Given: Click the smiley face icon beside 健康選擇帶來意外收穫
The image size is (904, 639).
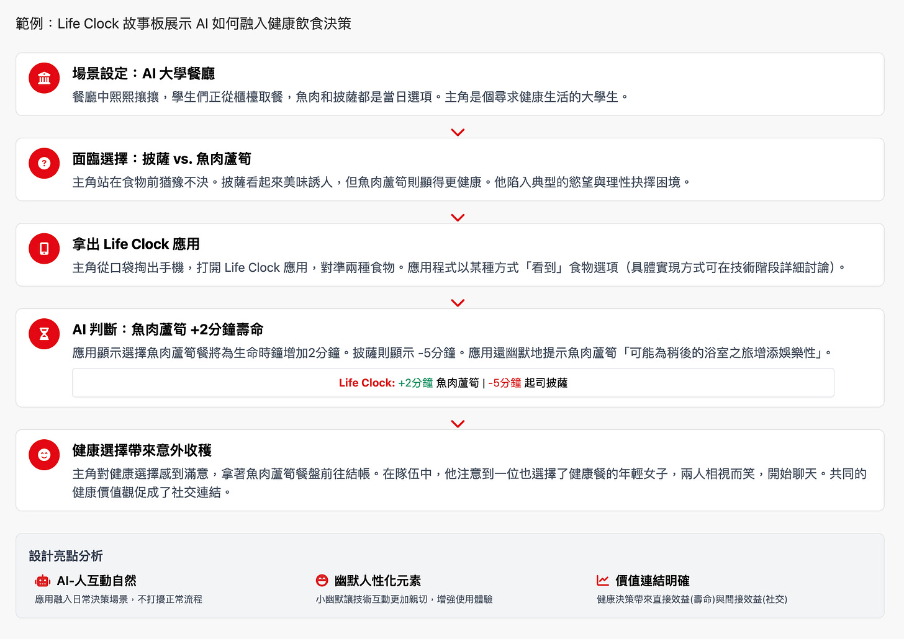Looking at the screenshot, I should [44, 455].
